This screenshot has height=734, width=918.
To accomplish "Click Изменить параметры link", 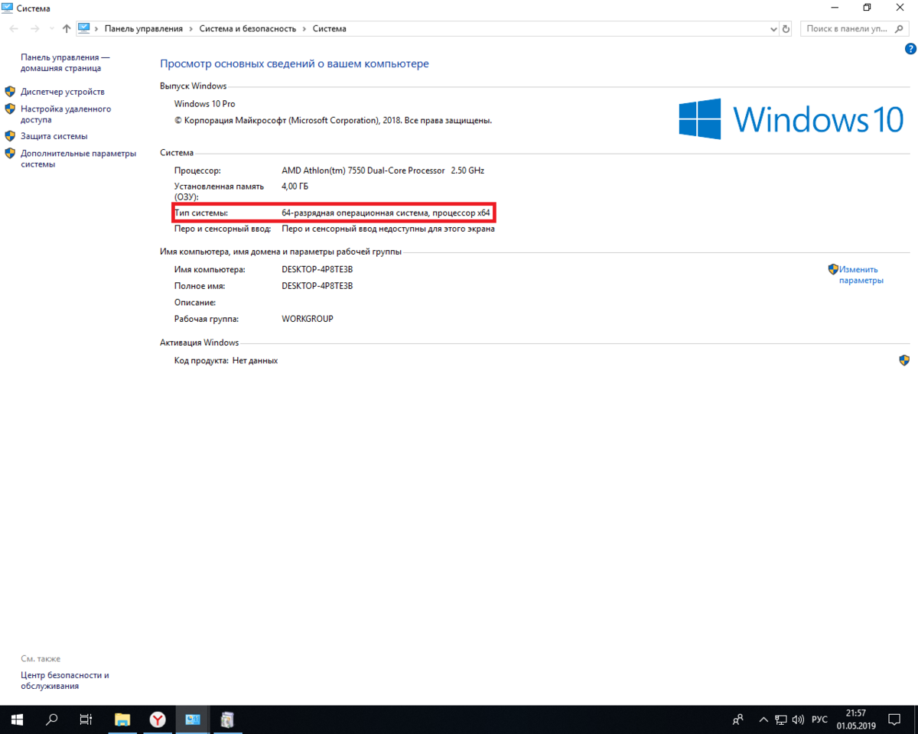I will [861, 274].
